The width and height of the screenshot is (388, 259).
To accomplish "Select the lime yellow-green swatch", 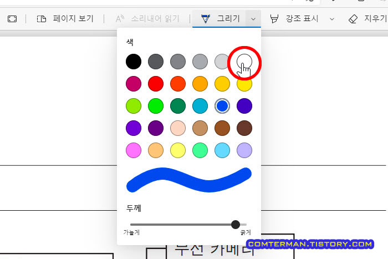I will pyautogui.click(x=134, y=106).
